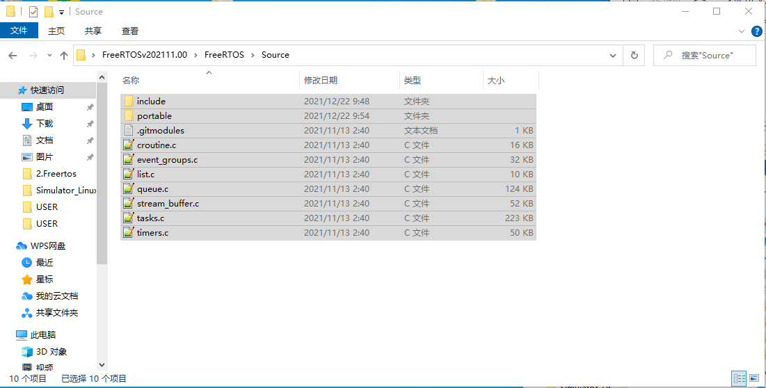
Task: Open the recent locations dropdown arrow
Action: [49, 56]
